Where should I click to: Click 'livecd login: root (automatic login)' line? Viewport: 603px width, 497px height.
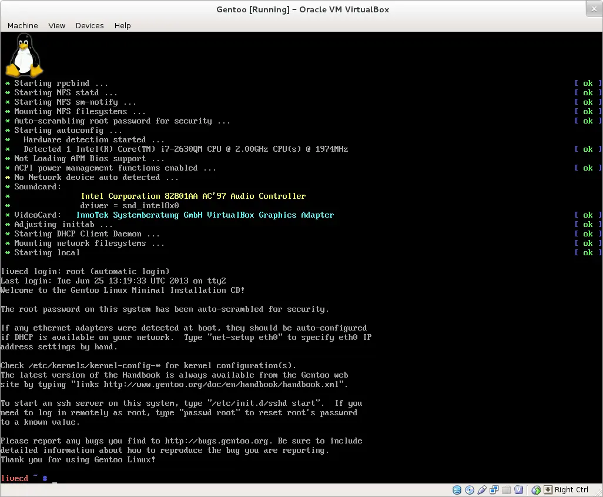click(x=85, y=271)
